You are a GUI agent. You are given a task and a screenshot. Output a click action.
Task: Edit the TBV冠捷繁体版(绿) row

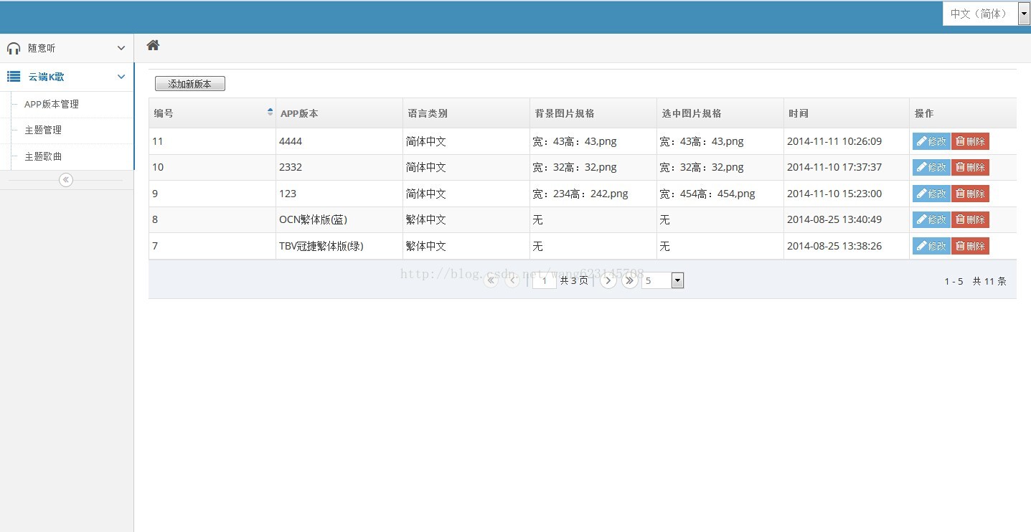pos(931,246)
